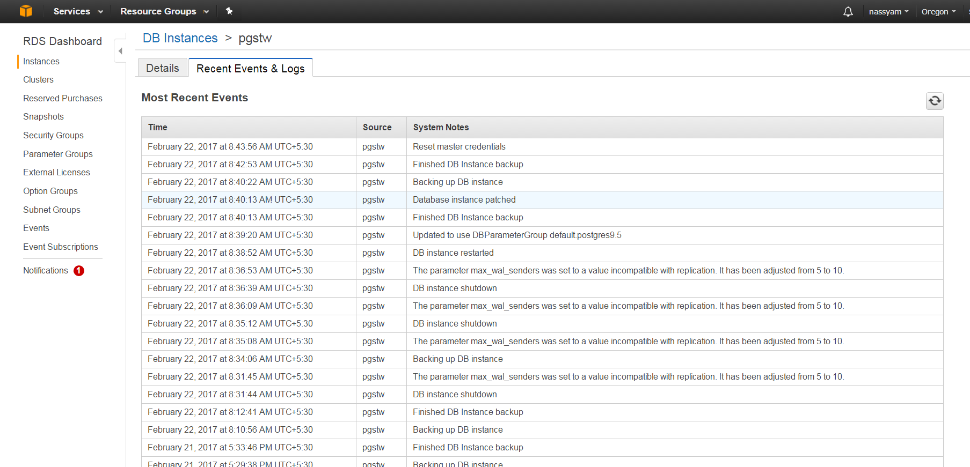Open the nassyam account dropdown
The image size is (970, 467).
889,11
